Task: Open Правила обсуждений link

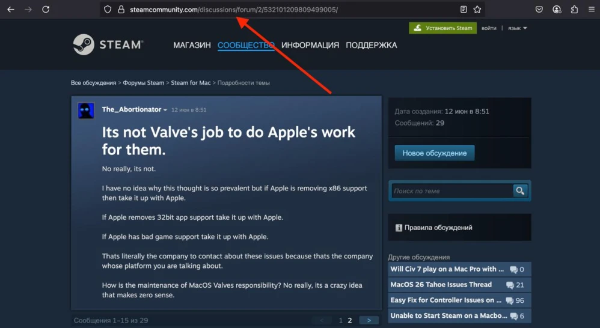Action: click(438, 228)
